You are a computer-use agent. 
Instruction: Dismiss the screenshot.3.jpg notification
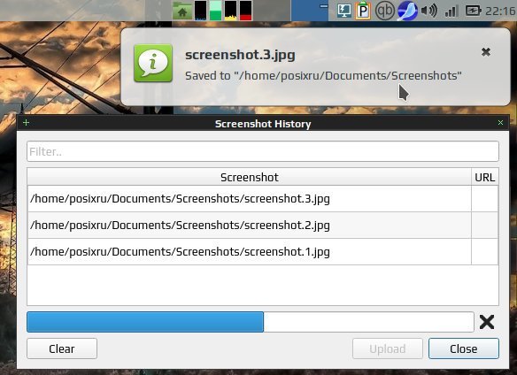tap(486, 52)
